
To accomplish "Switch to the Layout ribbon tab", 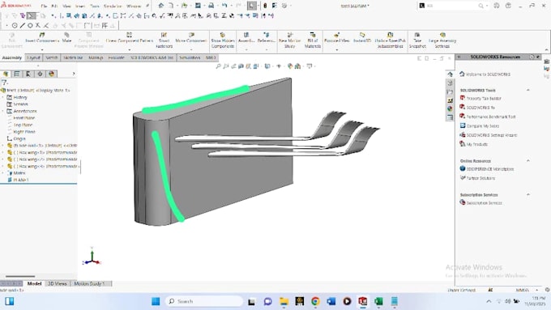I will pos(34,57).
